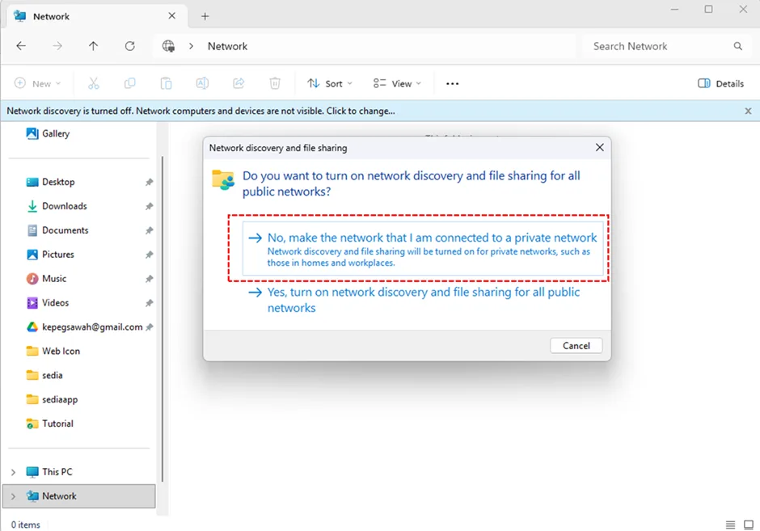The image size is (760, 531).
Task: Click the Delete toolbar icon
Action: [274, 83]
